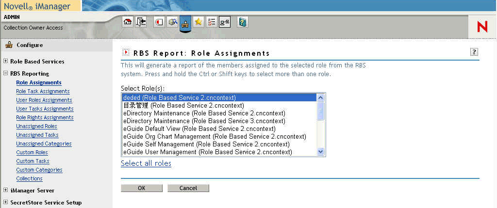Screen dimensions: 497x208
Task: Open the User Roles Assignments link
Action: [44, 100]
